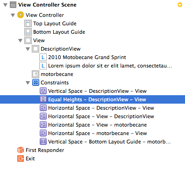Click the Top Layout Guide icon
Screen dimensions: 185x181
(28, 23)
